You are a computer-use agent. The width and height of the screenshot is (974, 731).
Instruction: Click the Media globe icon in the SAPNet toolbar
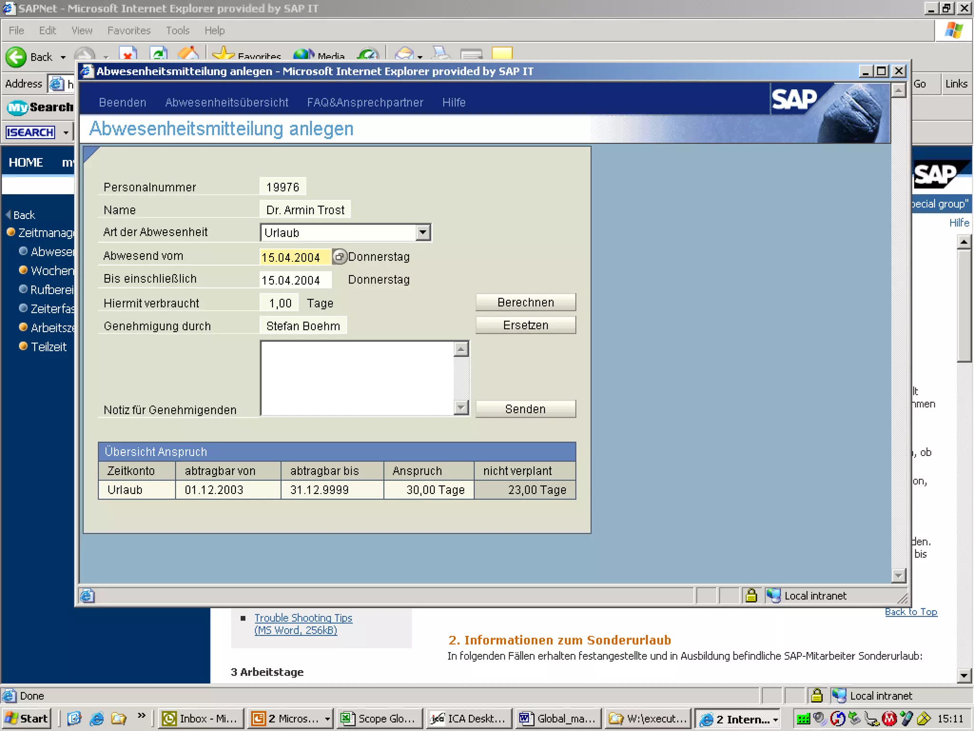(303, 54)
